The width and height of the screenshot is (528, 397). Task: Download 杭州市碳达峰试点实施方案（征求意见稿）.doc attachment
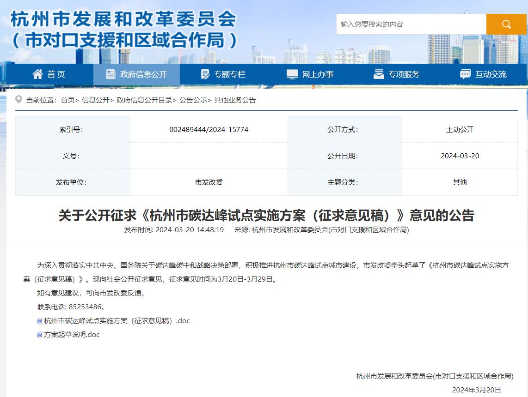pyautogui.click(x=117, y=321)
